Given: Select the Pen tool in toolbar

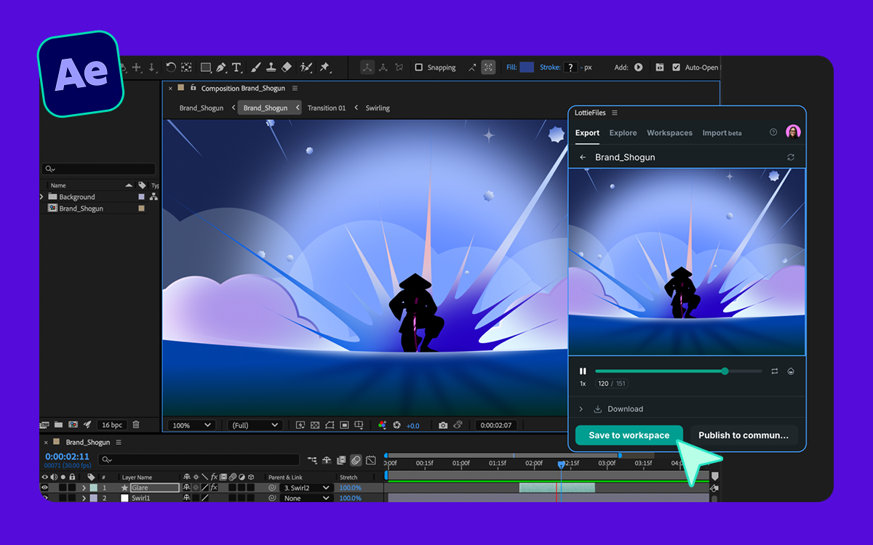Looking at the screenshot, I should click(x=221, y=68).
